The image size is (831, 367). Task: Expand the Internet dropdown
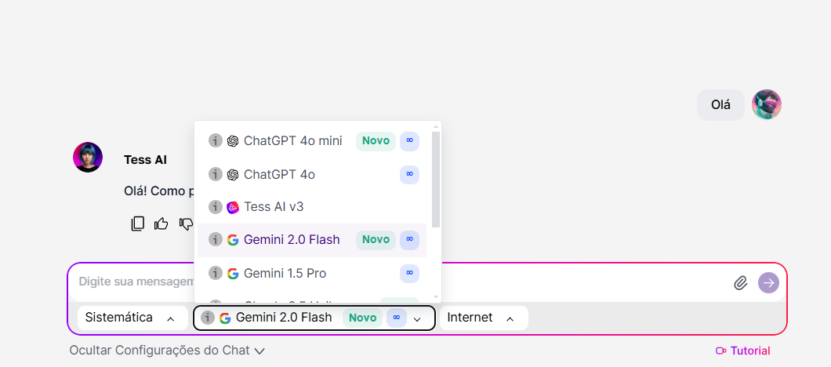pyautogui.click(x=484, y=318)
